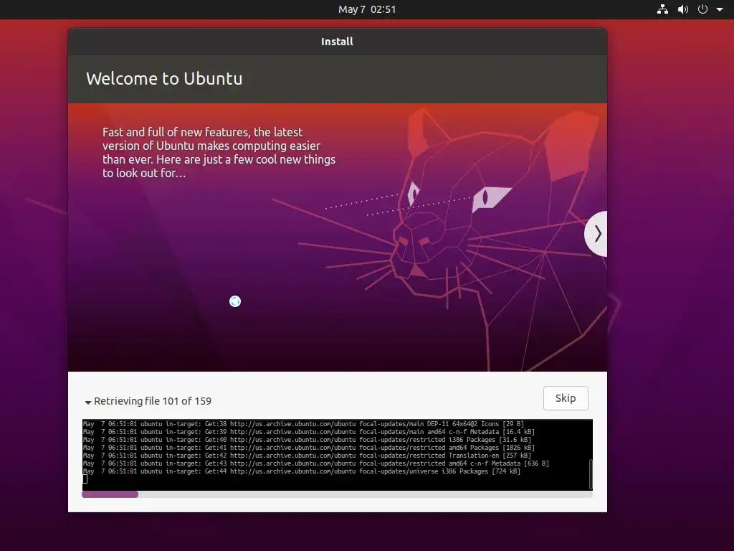
Task: Expand the system menu dropdown arrow
Action: (720, 9)
